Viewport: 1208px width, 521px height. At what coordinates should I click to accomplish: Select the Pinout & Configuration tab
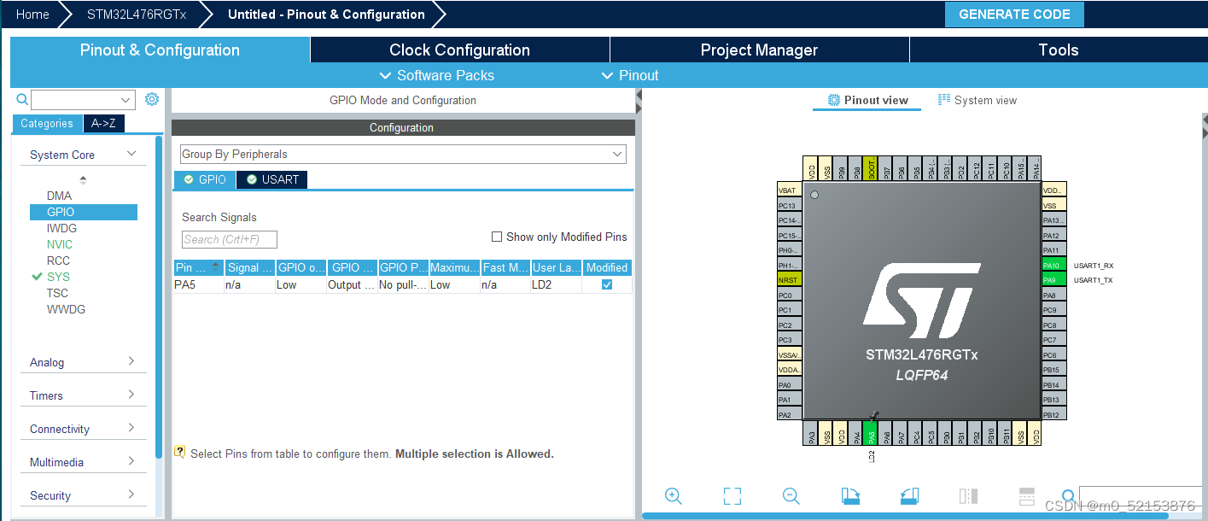[x=160, y=50]
